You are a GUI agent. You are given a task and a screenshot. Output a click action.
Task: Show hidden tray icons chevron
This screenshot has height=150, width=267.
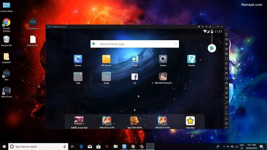[x=224, y=146]
